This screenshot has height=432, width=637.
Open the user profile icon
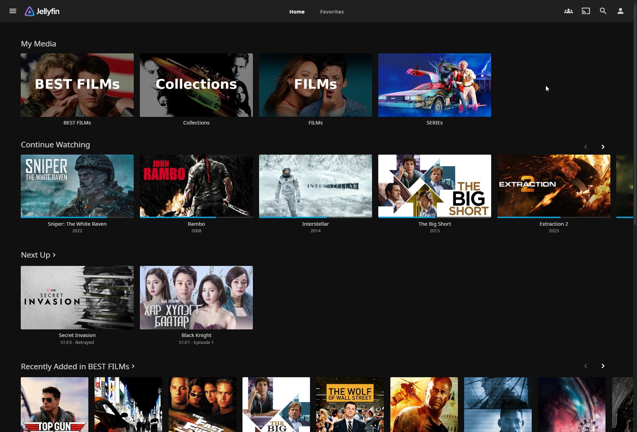coord(620,11)
